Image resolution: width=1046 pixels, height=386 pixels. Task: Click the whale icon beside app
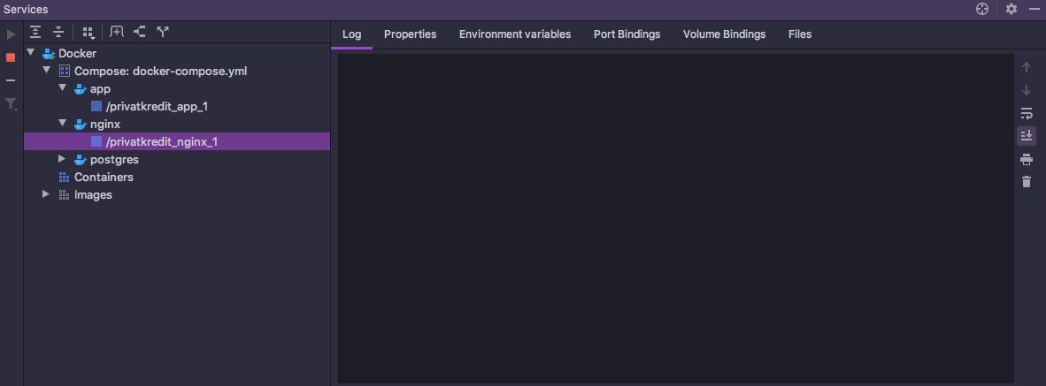coord(81,88)
